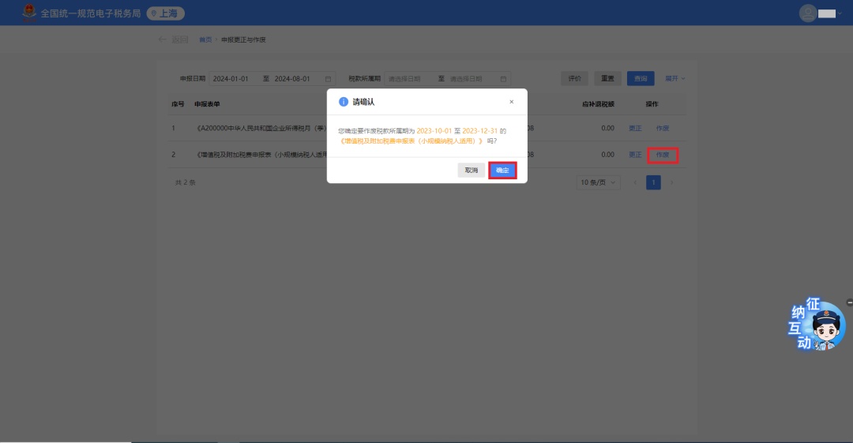853x443 pixels.
Task: Click the 申报更正与作废 breadcrumb text
Action: coord(243,39)
